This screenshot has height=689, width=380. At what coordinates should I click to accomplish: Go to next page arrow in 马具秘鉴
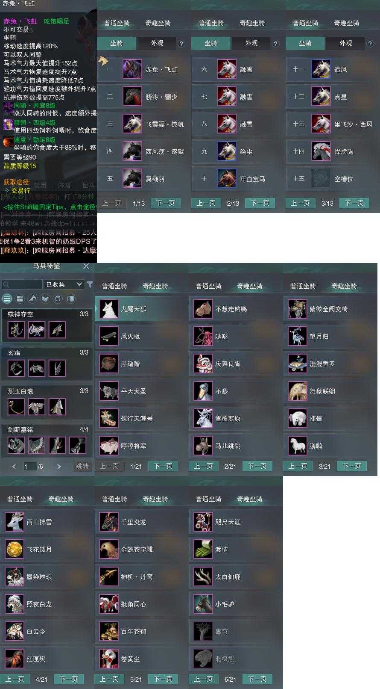click(x=59, y=467)
